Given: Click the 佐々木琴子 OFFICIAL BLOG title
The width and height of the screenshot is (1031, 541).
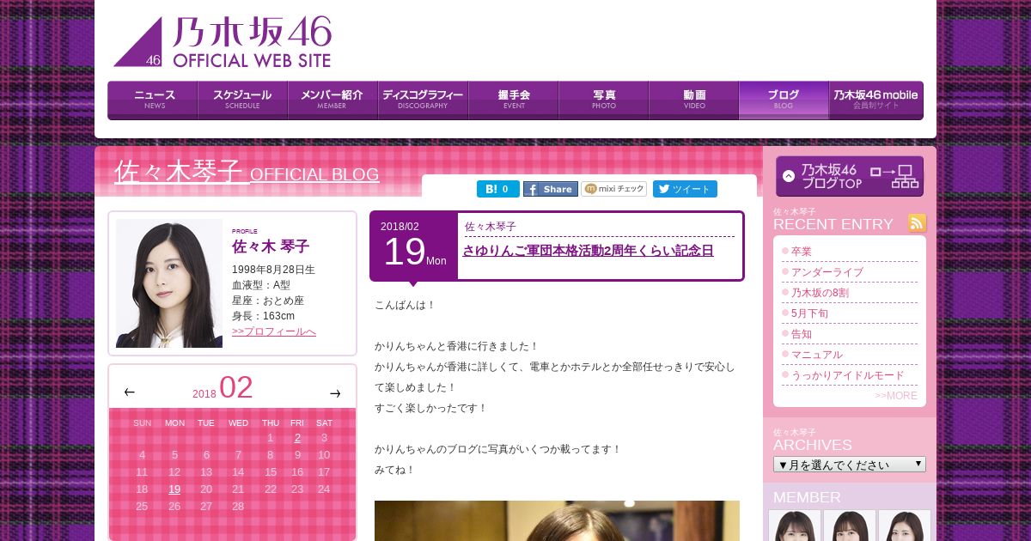Looking at the screenshot, I should tap(247, 172).
